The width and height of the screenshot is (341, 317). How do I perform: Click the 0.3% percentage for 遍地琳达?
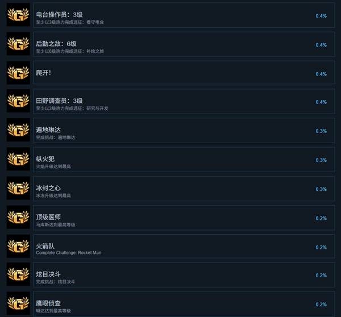(321, 131)
